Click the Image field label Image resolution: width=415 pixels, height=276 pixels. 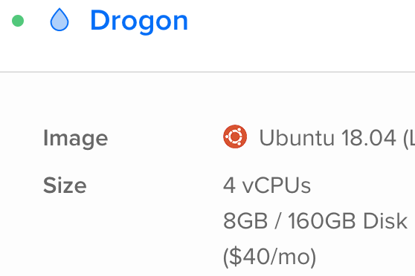75,138
